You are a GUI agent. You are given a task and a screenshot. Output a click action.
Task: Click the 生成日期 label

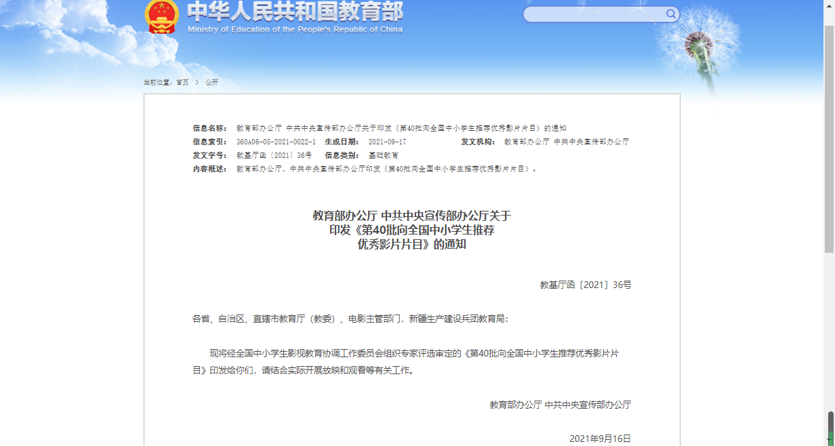342,142
